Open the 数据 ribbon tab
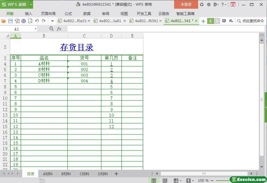267x183 pixels. [87, 14]
